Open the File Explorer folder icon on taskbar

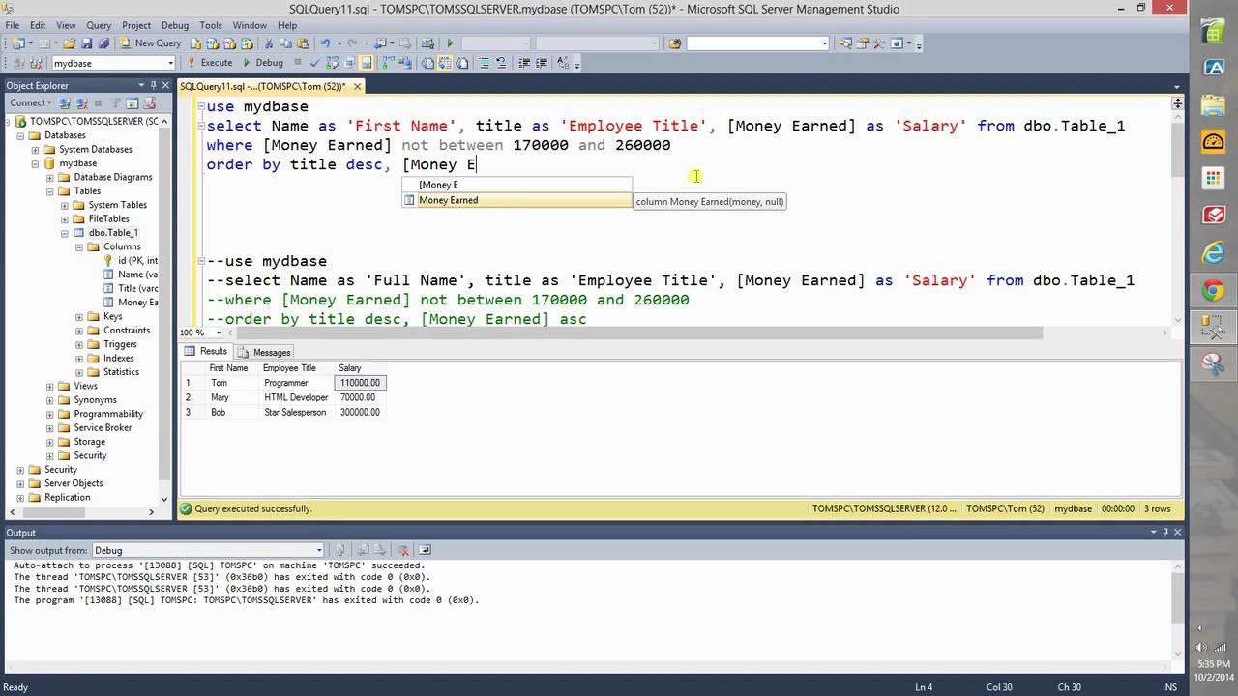1213,104
